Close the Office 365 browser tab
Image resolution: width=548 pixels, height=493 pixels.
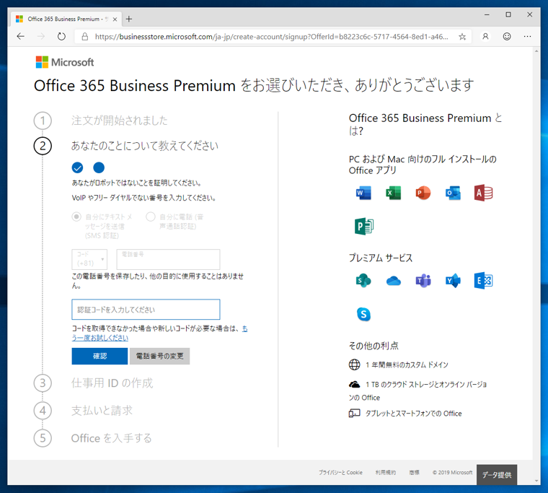115,19
